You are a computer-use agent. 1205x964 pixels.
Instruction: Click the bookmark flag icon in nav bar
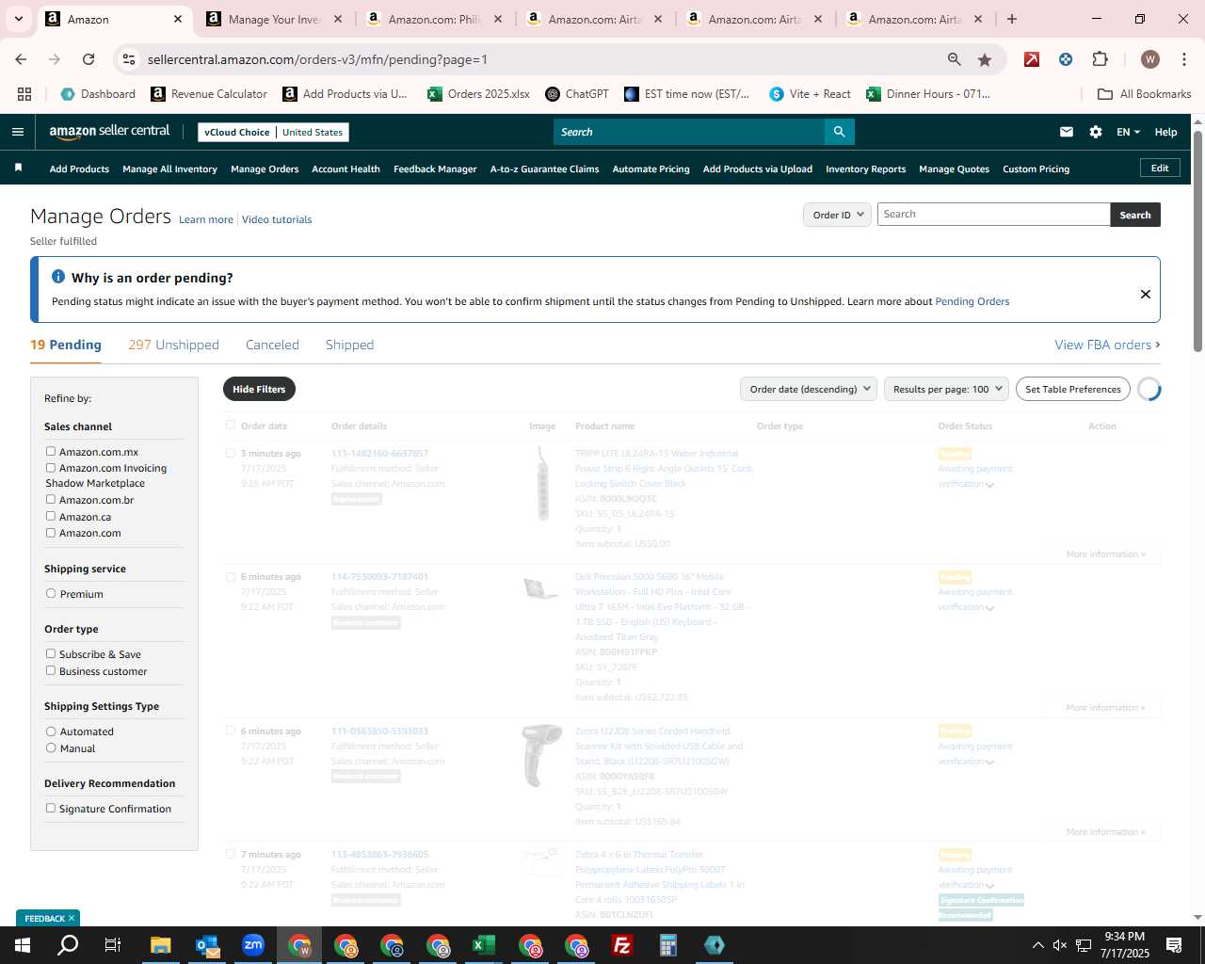(18, 168)
